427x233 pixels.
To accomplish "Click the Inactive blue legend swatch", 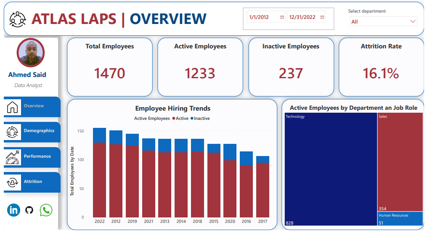I will point(192,119).
